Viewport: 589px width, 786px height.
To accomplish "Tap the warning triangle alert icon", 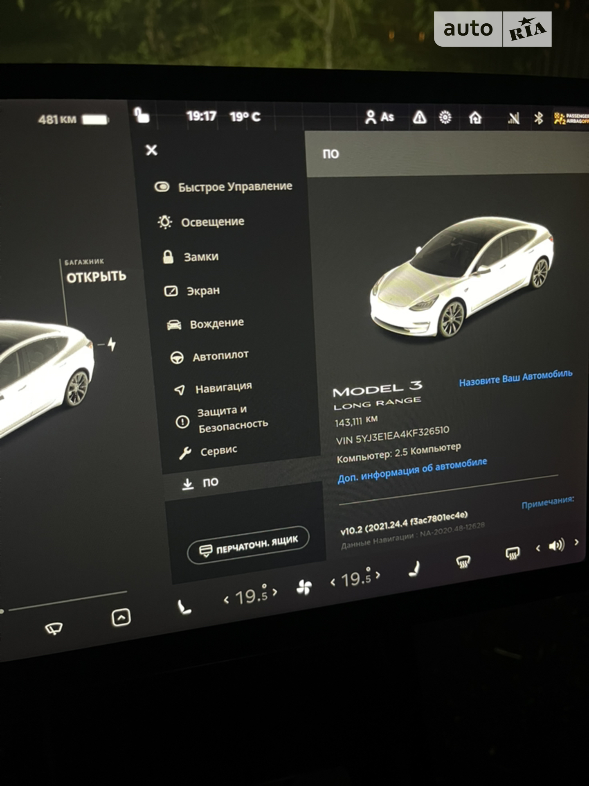I will 420,118.
